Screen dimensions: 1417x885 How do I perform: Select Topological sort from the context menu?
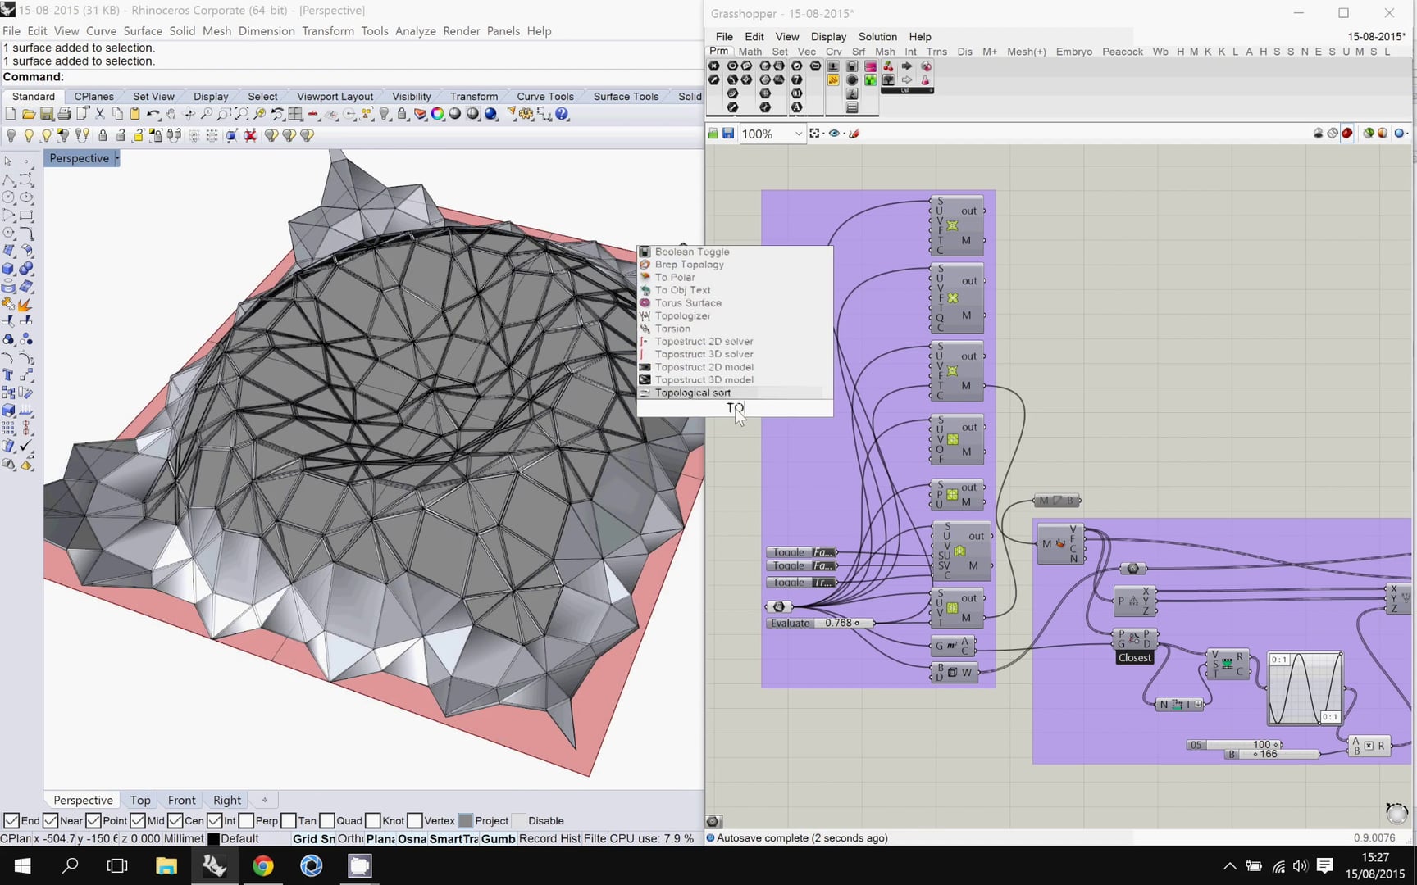(x=692, y=393)
